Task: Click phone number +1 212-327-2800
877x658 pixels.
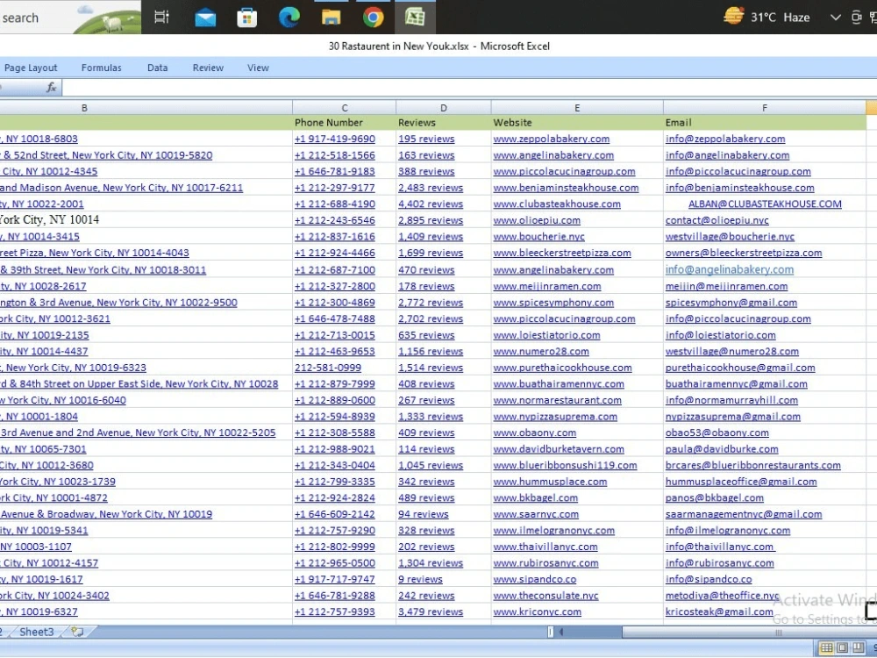Action: [x=334, y=286]
